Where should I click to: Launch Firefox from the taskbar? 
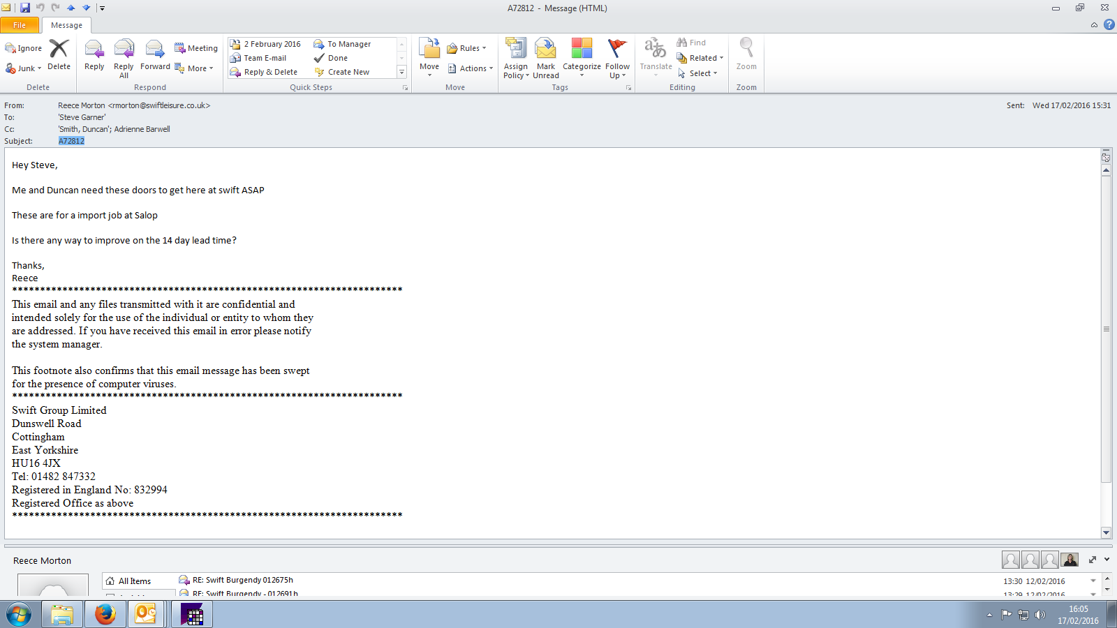(105, 615)
